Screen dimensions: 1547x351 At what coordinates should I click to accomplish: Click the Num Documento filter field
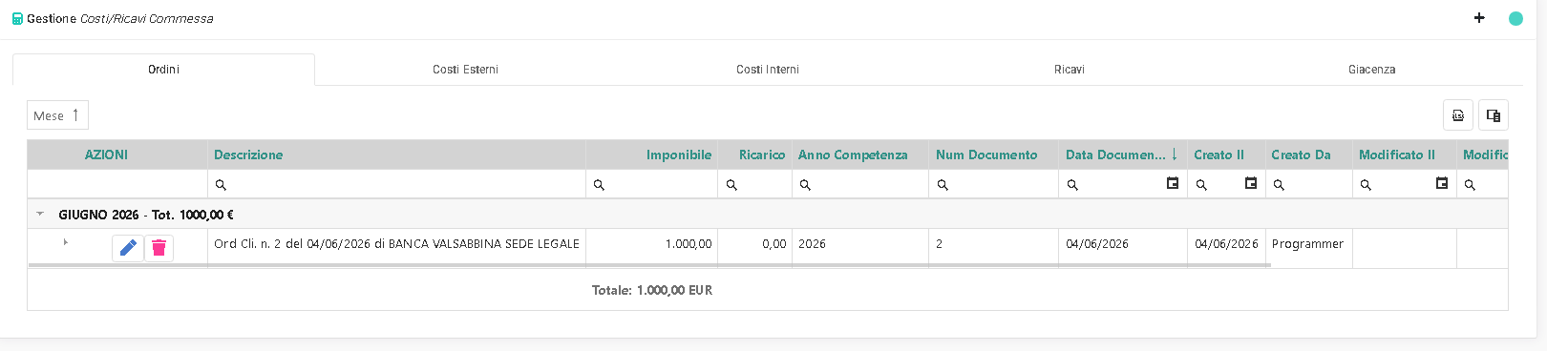[993, 185]
